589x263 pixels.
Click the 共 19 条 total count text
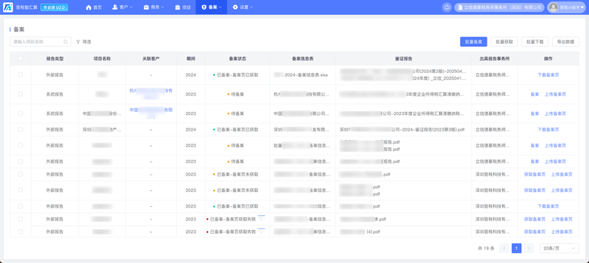pyautogui.click(x=486, y=248)
